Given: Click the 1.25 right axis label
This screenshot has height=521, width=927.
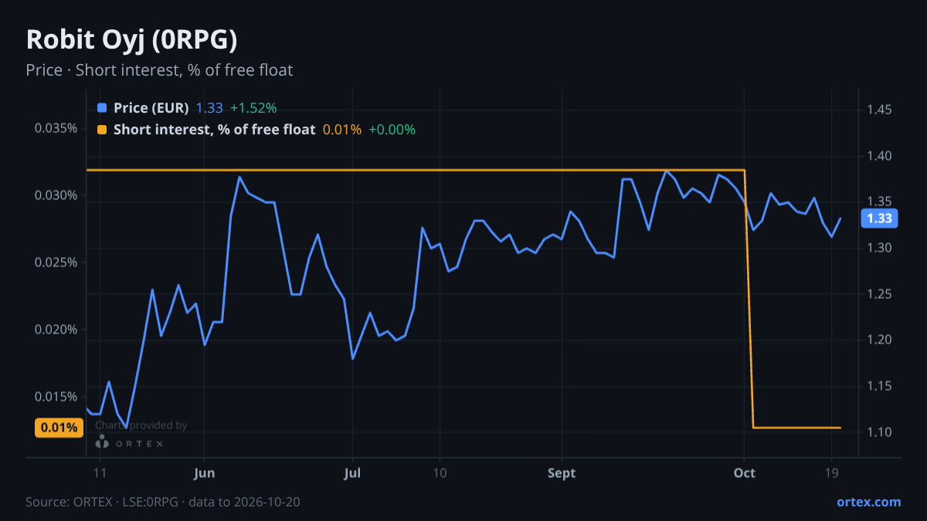Looking at the screenshot, I should coord(879,294).
